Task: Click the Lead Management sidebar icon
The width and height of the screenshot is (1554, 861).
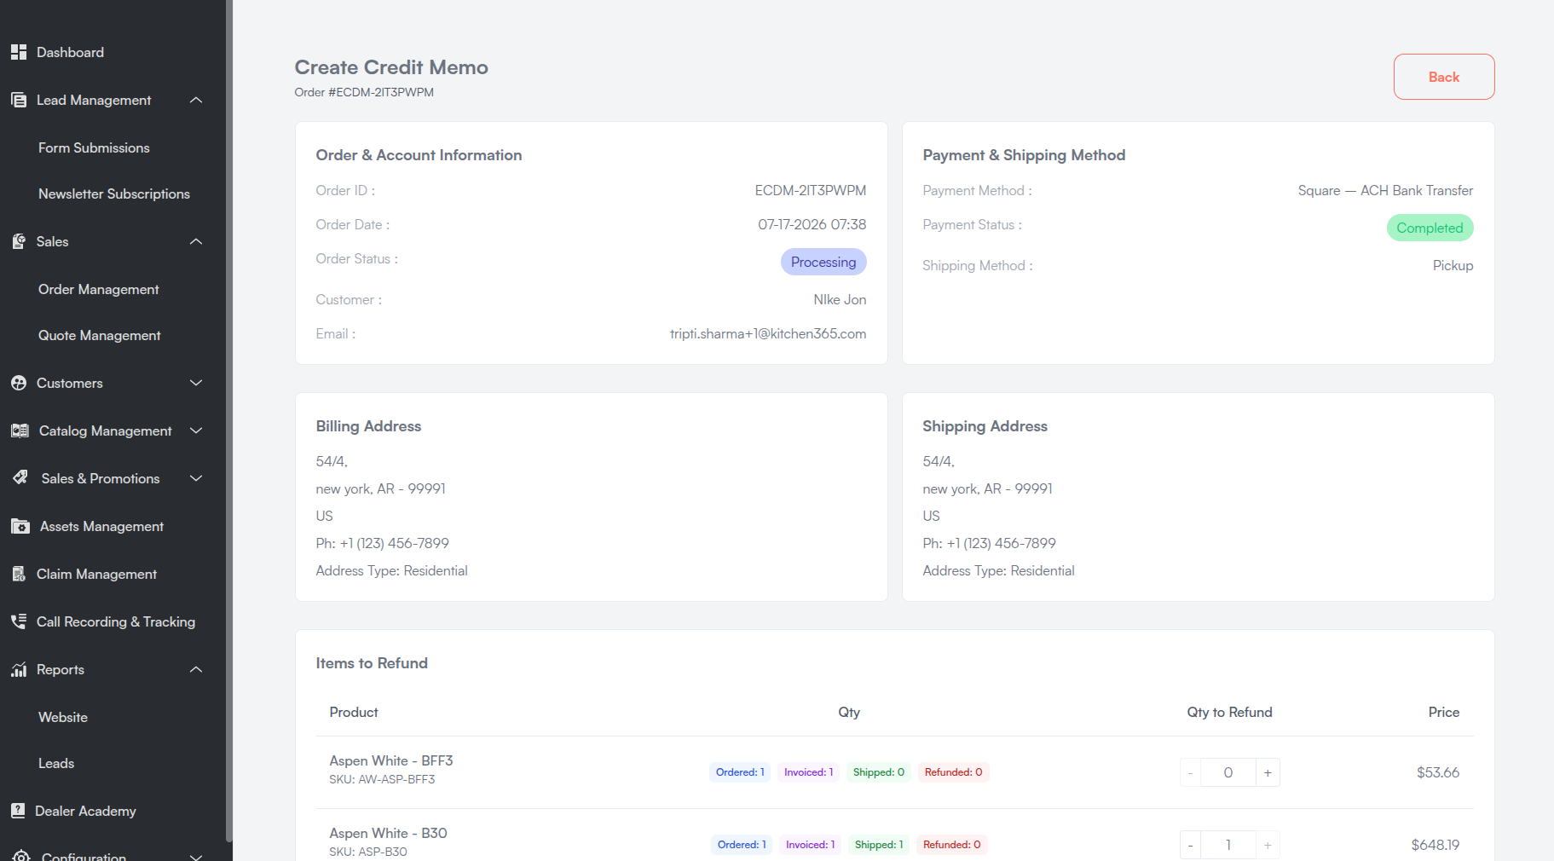Action: (x=19, y=100)
